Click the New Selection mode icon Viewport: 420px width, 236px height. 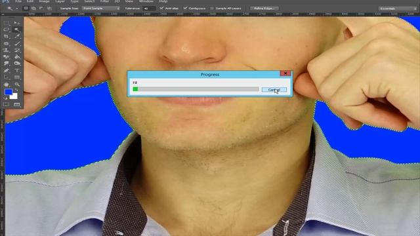pyautogui.click(x=26, y=9)
